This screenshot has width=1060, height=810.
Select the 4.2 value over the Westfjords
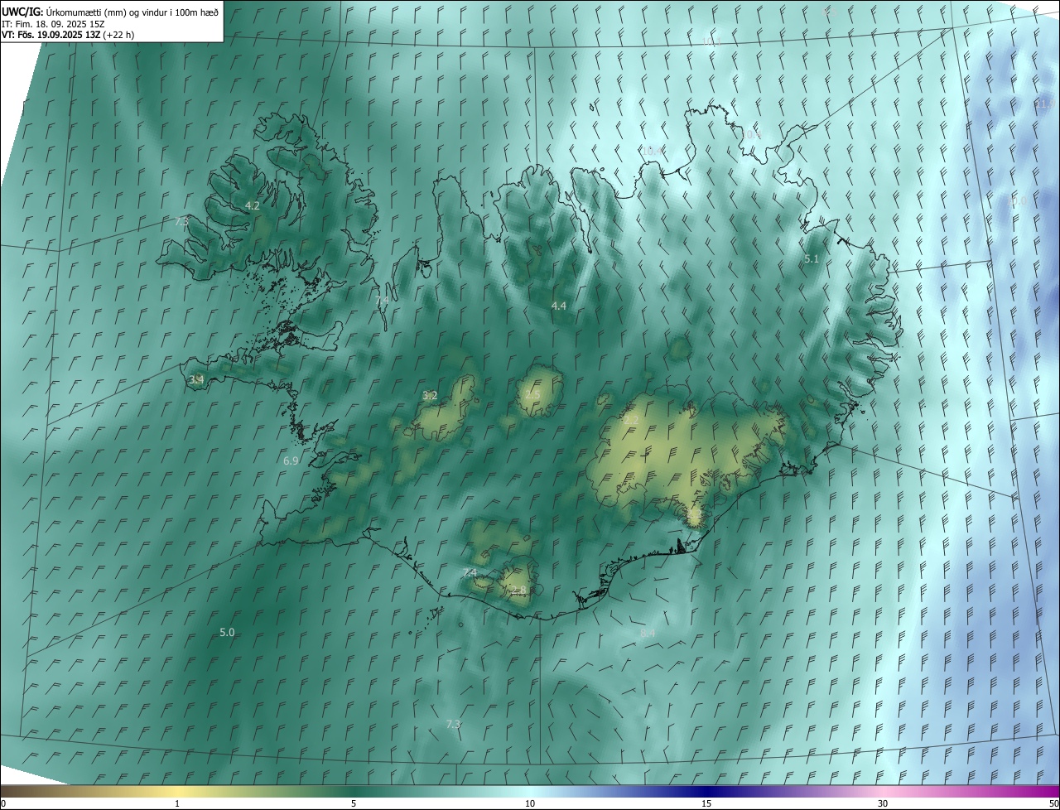(253, 205)
